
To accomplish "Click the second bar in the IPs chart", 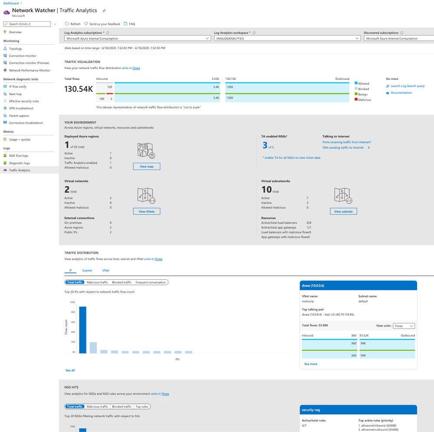I will (x=93, y=348).
